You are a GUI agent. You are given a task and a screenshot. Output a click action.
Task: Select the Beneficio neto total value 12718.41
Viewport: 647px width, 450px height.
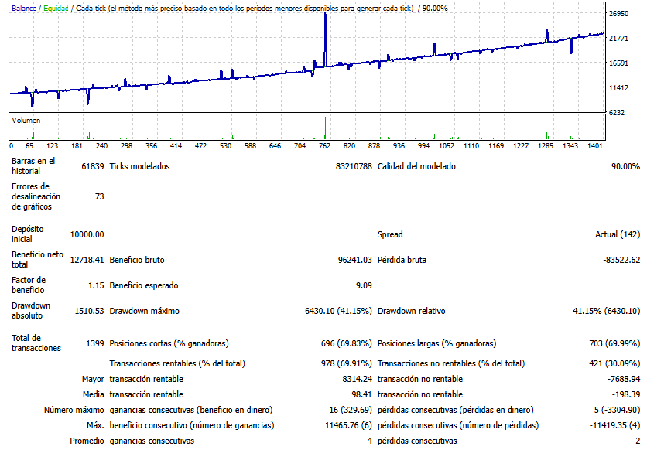[87, 260]
